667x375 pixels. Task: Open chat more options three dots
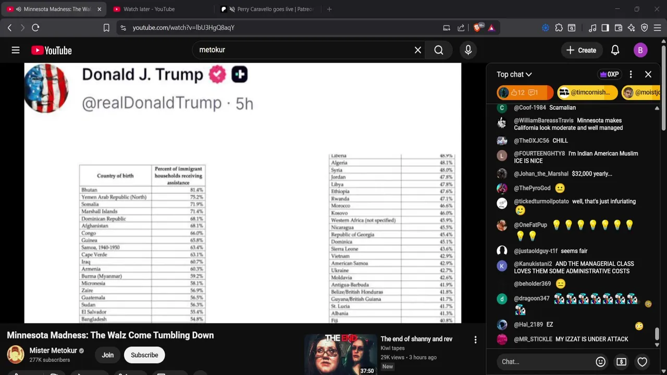tap(631, 74)
